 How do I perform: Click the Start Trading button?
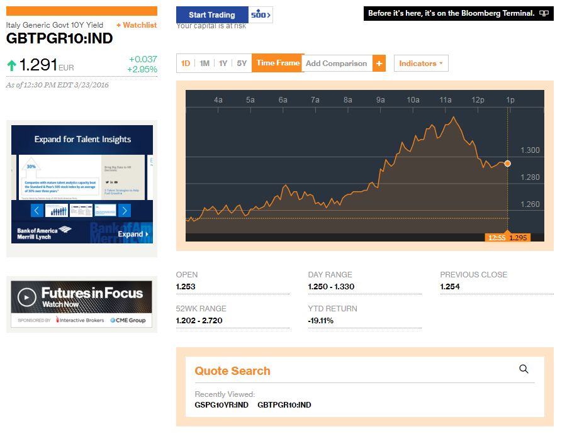coord(212,14)
